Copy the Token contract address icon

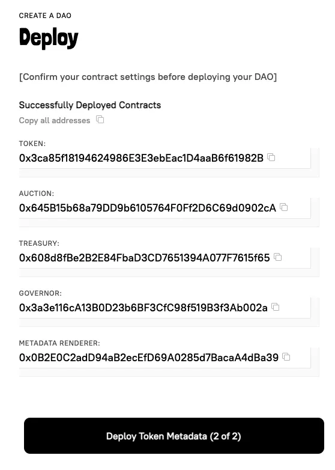271,157
